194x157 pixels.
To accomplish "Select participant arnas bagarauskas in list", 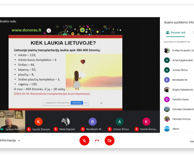I will pos(179,60).
